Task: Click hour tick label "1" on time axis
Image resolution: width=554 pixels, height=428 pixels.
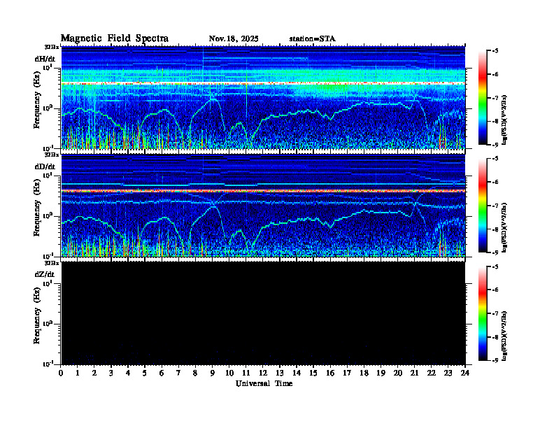Action: pos(78,373)
